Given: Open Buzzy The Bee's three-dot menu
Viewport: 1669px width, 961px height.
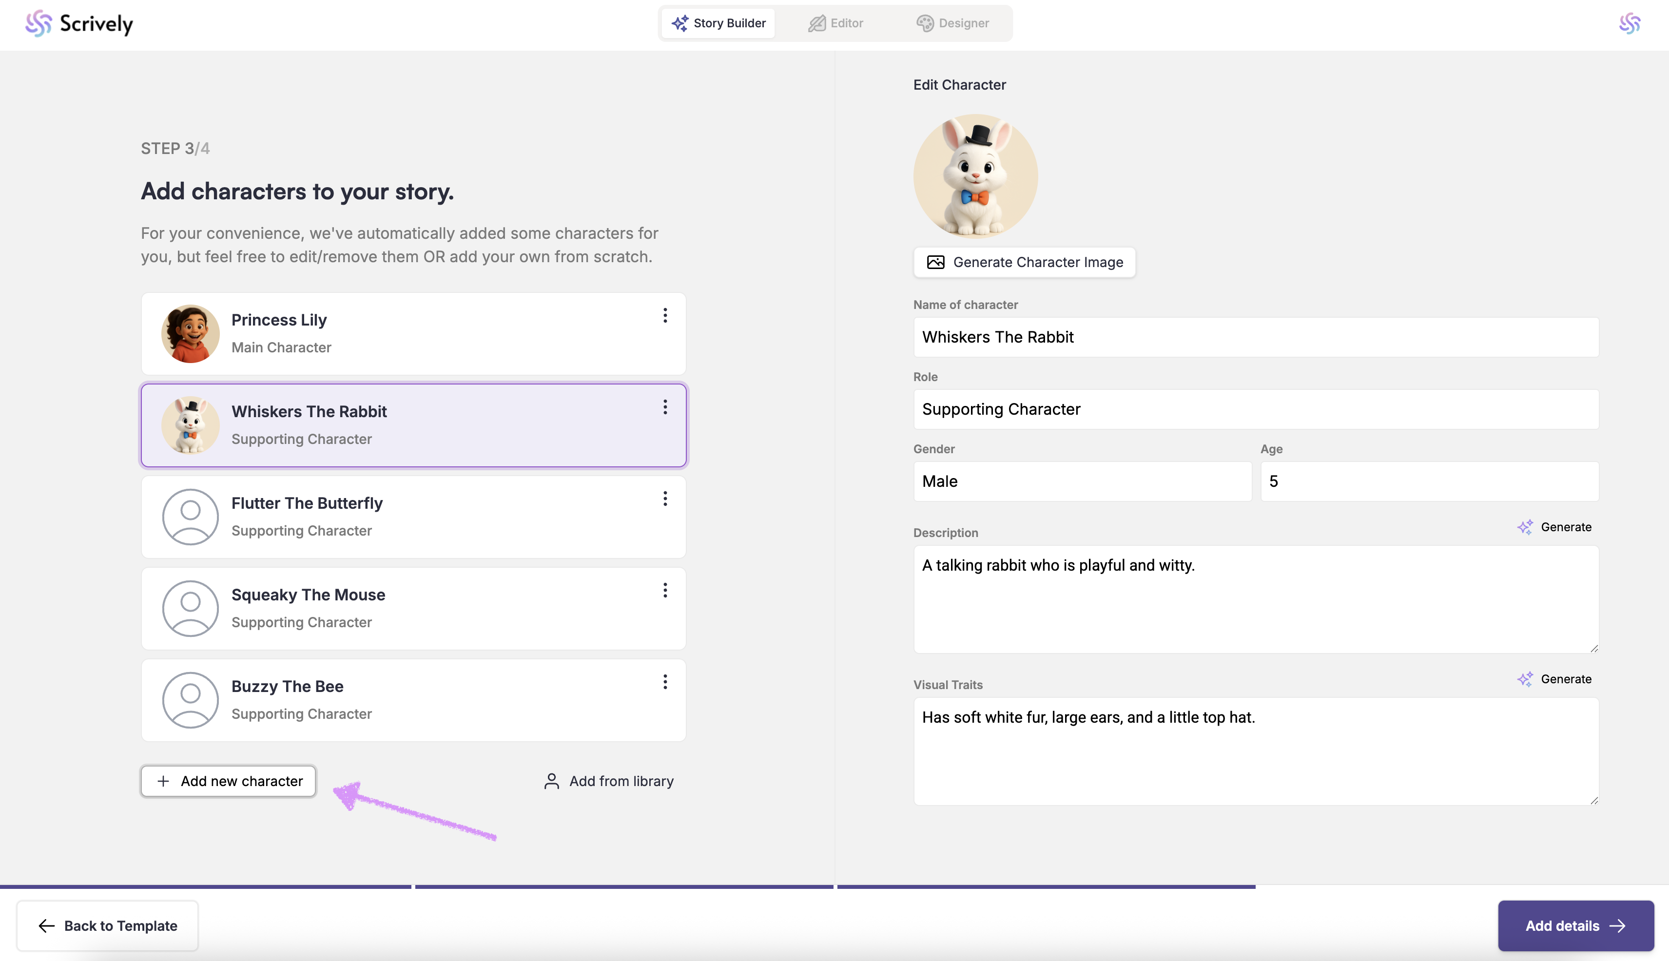Looking at the screenshot, I should pyautogui.click(x=665, y=682).
